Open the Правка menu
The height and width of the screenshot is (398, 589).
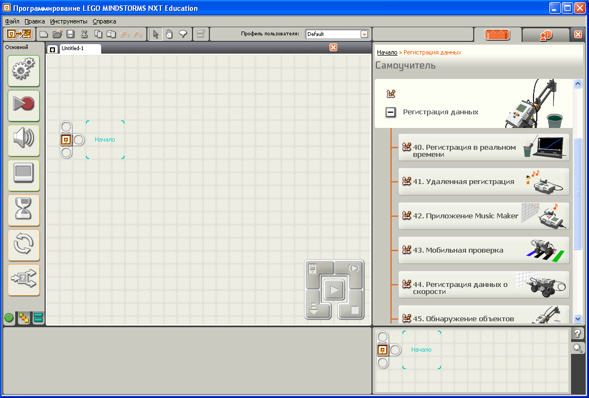(x=35, y=21)
